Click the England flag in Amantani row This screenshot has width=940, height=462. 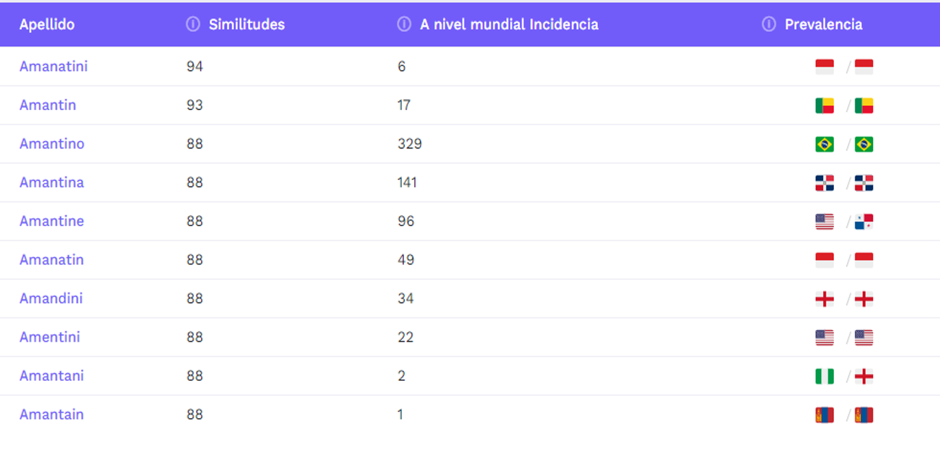tap(864, 376)
